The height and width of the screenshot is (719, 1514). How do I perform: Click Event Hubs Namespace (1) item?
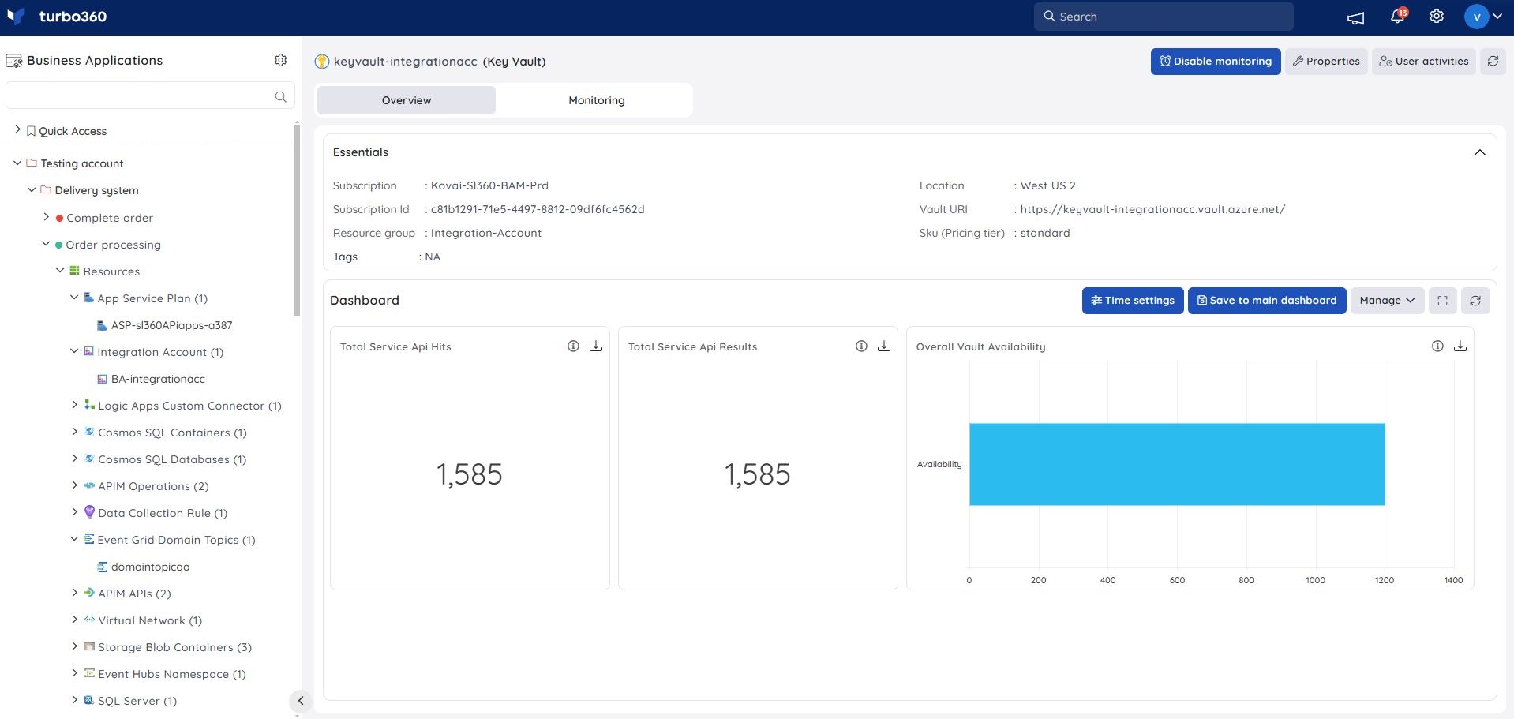(x=172, y=674)
